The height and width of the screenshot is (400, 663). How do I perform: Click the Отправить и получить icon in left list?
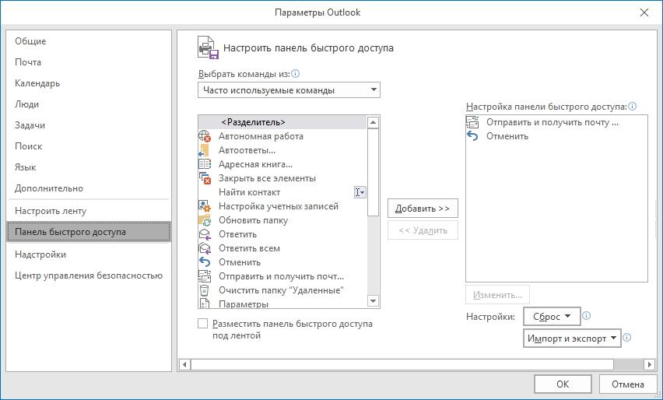pyautogui.click(x=205, y=276)
